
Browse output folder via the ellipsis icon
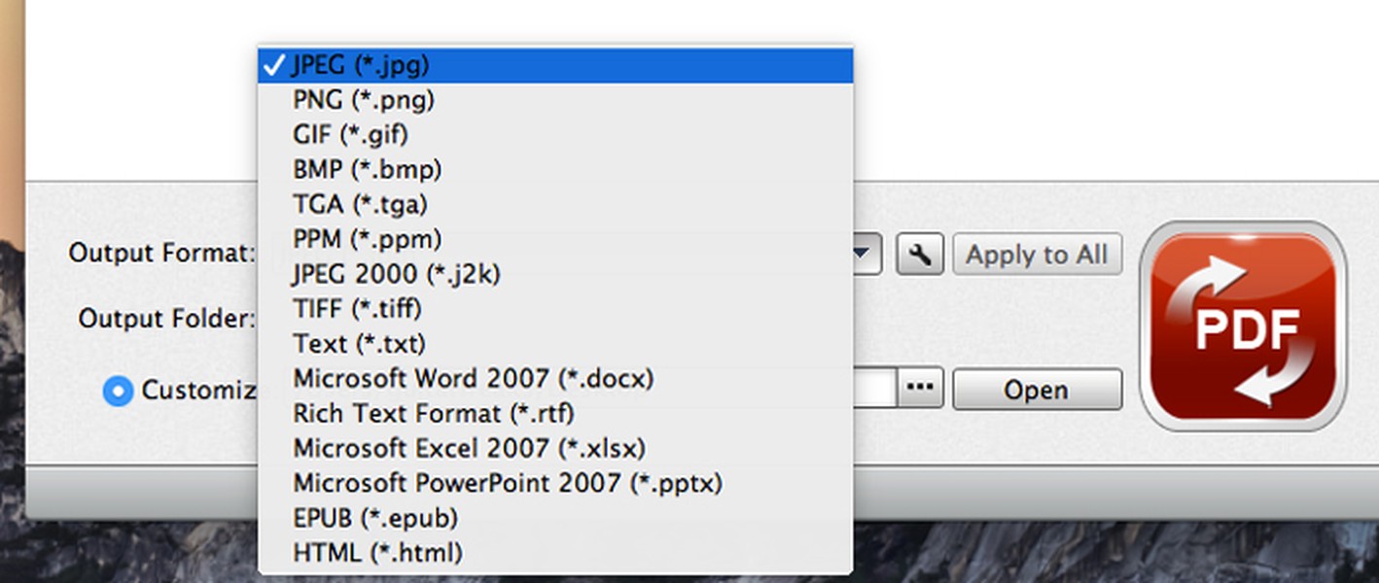(x=919, y=387)
